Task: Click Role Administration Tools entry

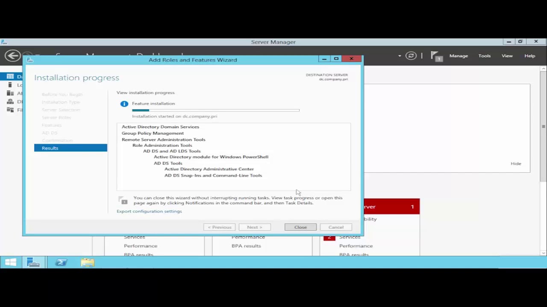Action: pyautogui.click(x=162, y=145)
